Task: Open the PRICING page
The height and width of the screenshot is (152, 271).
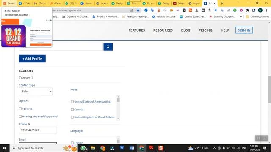Action: (205, 30)
